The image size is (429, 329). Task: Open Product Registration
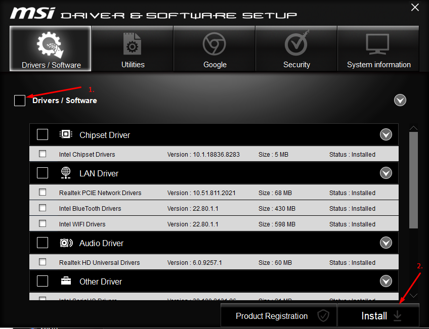point(278,315)
